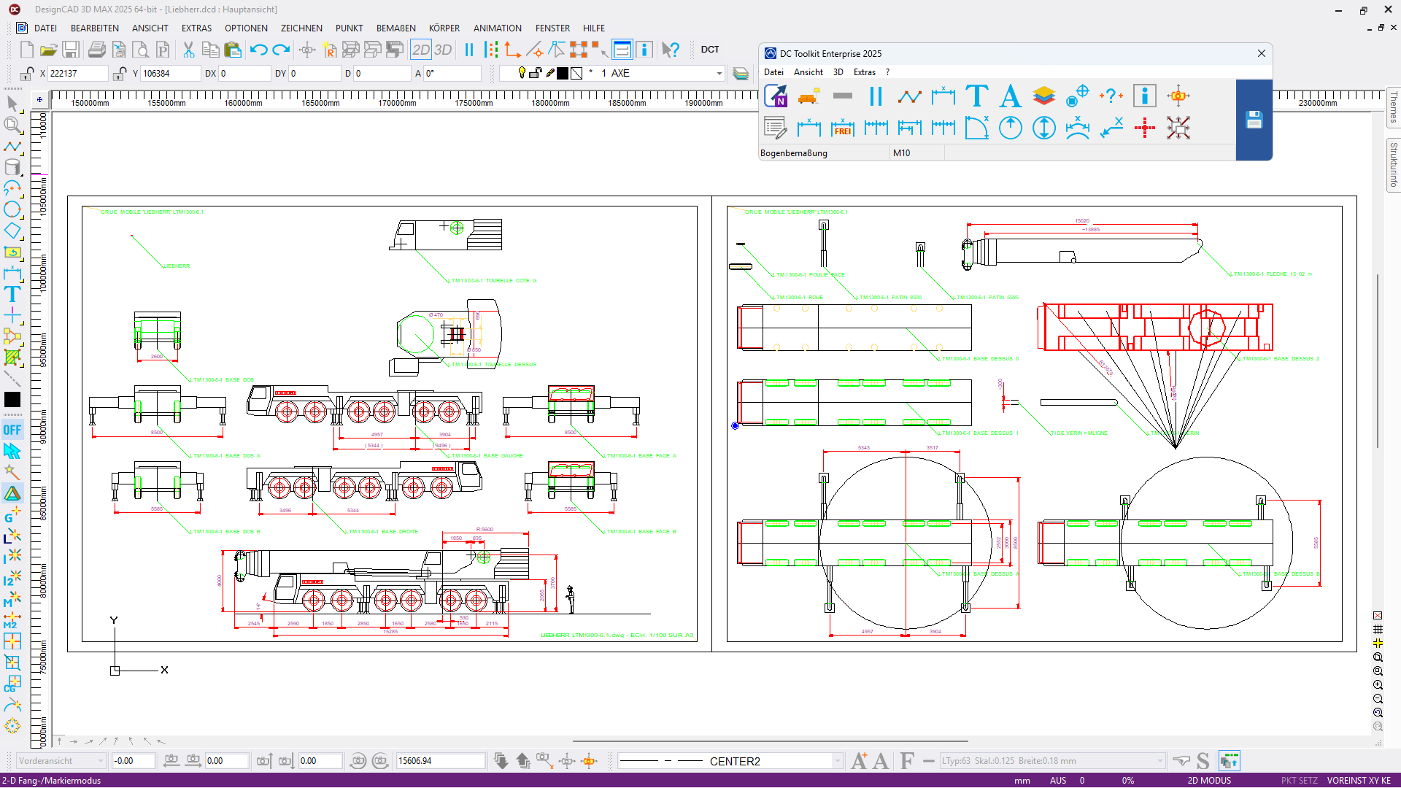Select the large T text tool in toolkit
The width and height of the screenshot is (1401, 788).
pyautogui.click(x=976, y=96)
